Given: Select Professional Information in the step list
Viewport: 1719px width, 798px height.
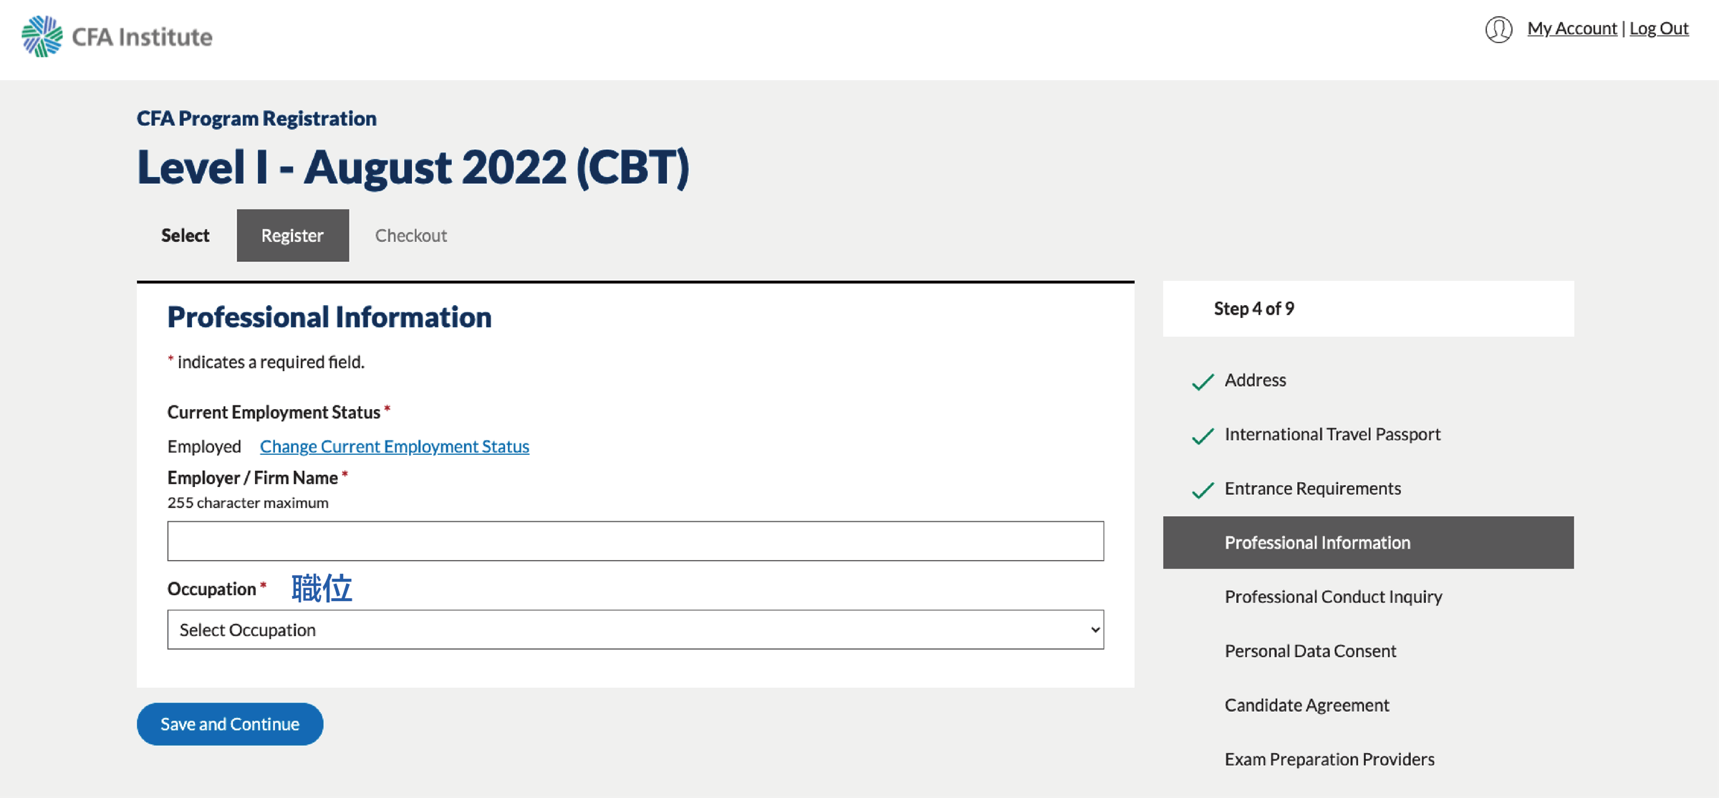Looking at the screenshot, I should pos(1317,542).
